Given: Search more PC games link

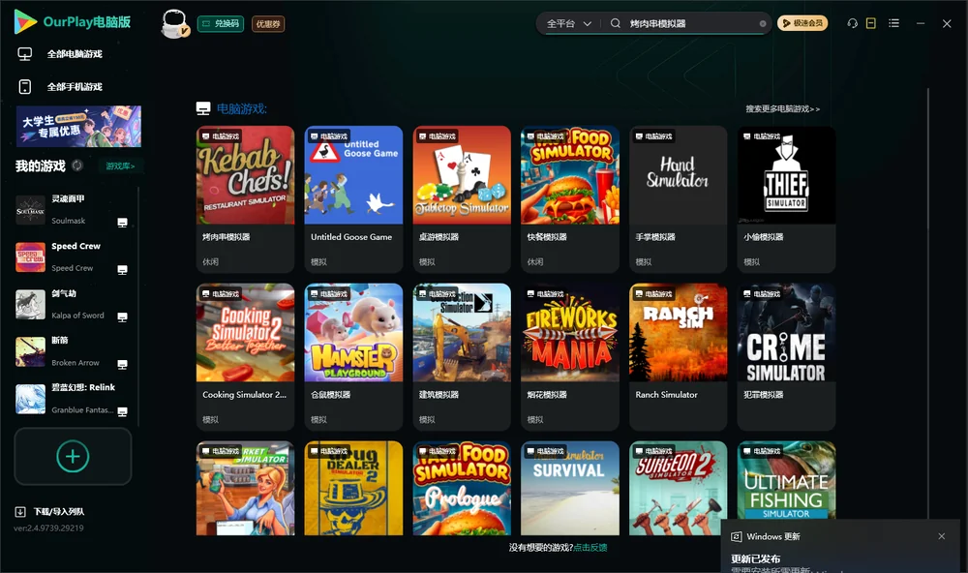Looking at the screenshot, I should pyautogui.click(x=782, y=109).
